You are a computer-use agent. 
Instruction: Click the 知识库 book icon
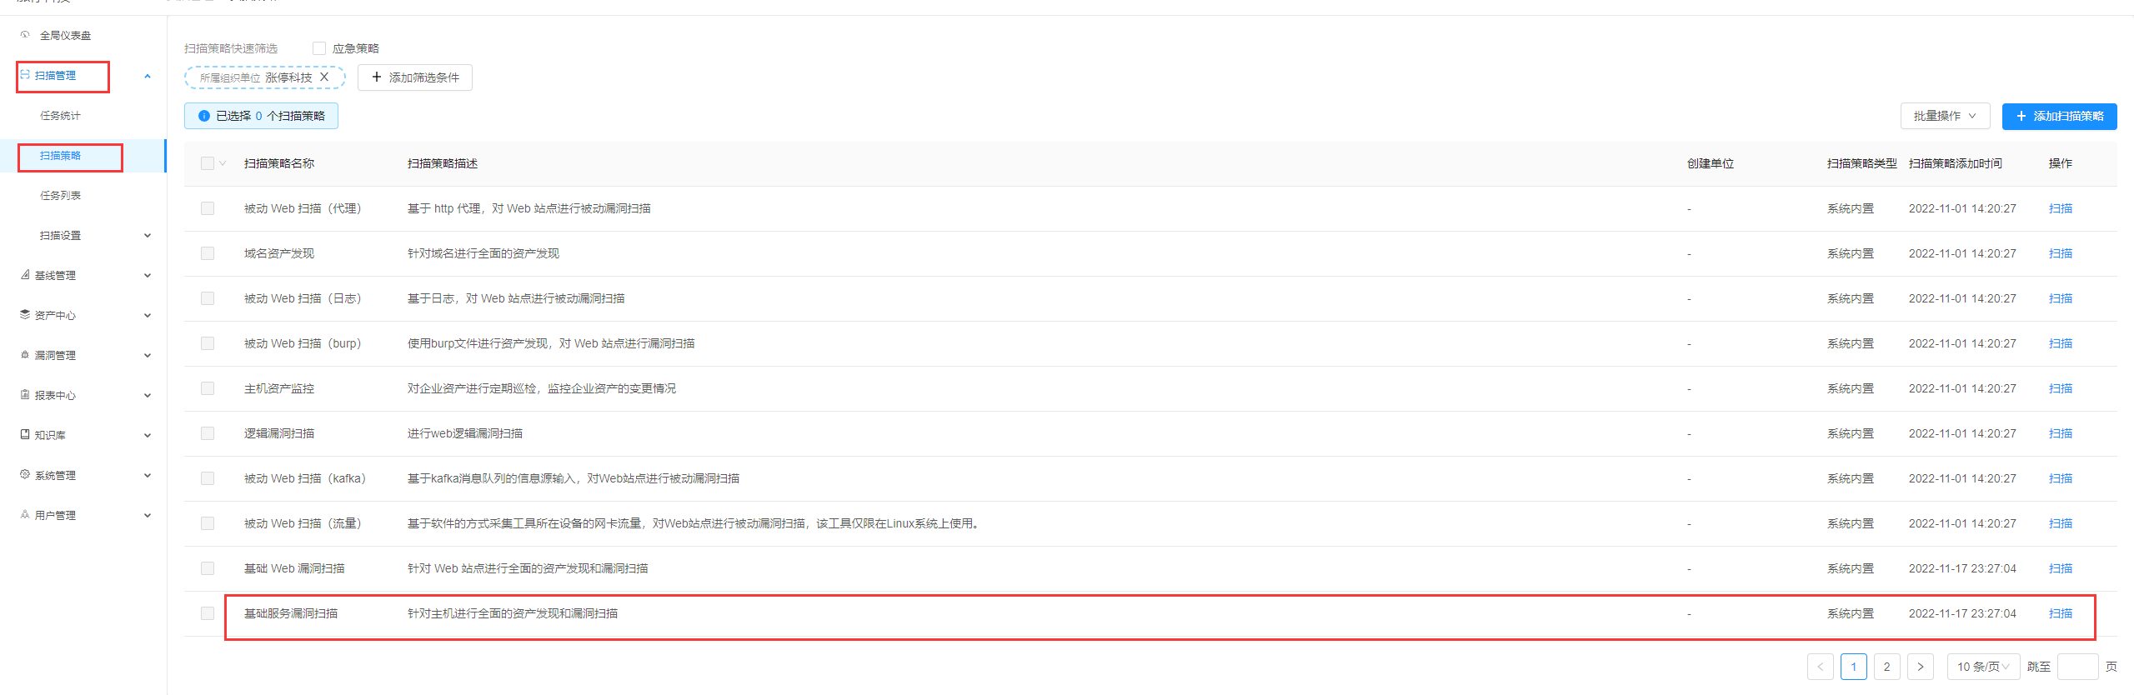(x=25, y=435)
